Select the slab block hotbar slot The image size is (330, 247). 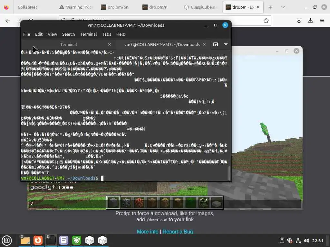click(x=216, y=203)
